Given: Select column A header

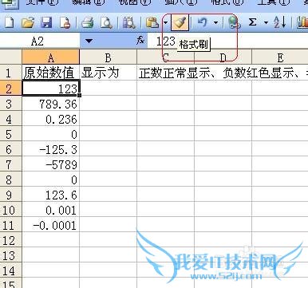Looking at the screenshot, I should (50, 57).
